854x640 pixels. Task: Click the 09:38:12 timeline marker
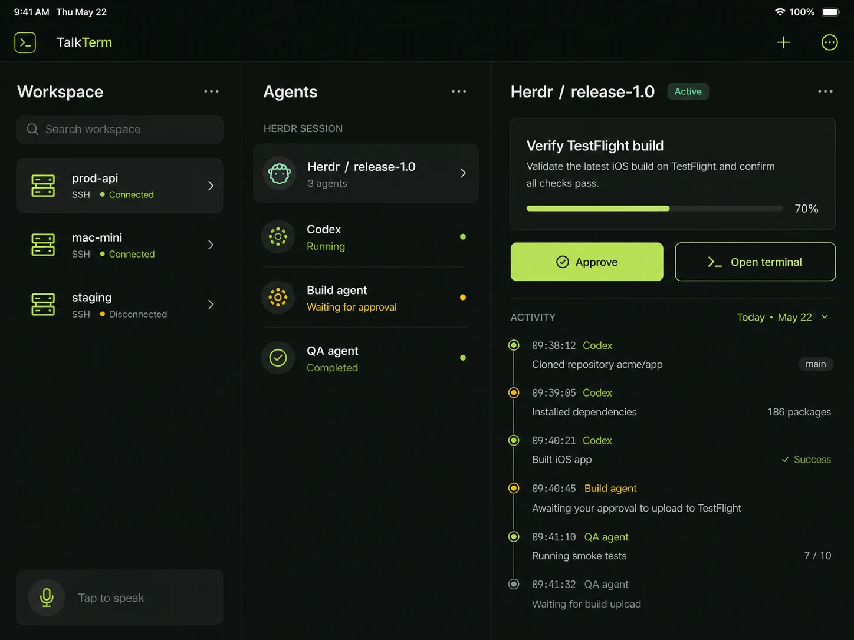pos(514,345)
